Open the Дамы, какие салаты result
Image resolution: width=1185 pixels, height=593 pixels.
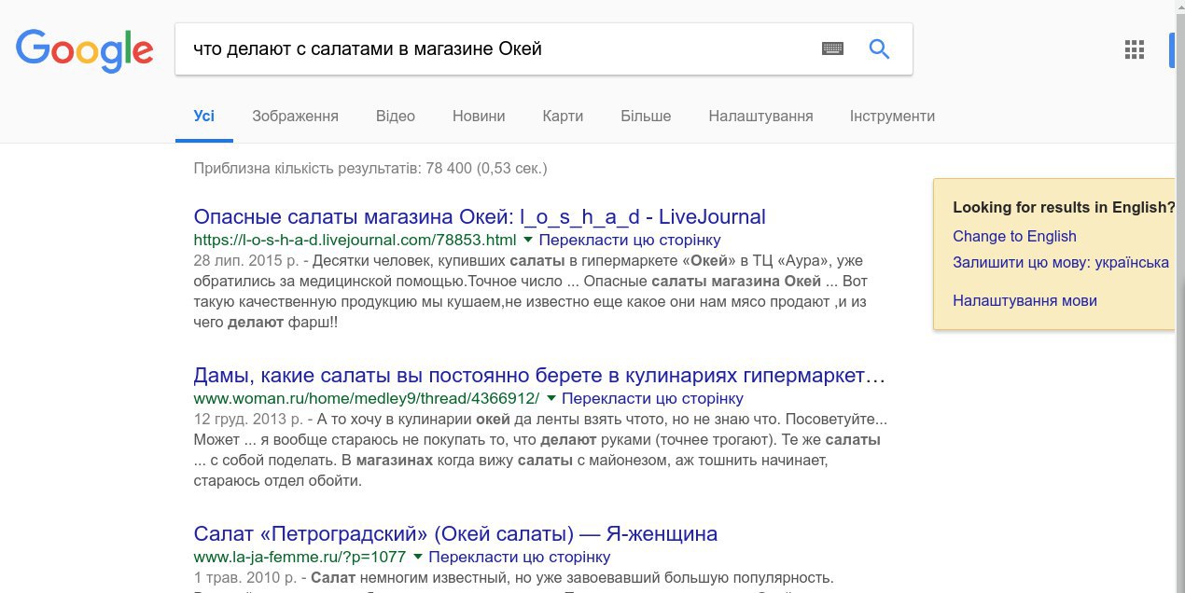[539, 376]
